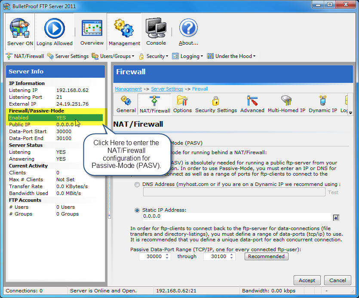This screenshot has width=359, height=298.
Task: Click the BulletProof FTP Server title icon
Action: click(x=7, y=6)
